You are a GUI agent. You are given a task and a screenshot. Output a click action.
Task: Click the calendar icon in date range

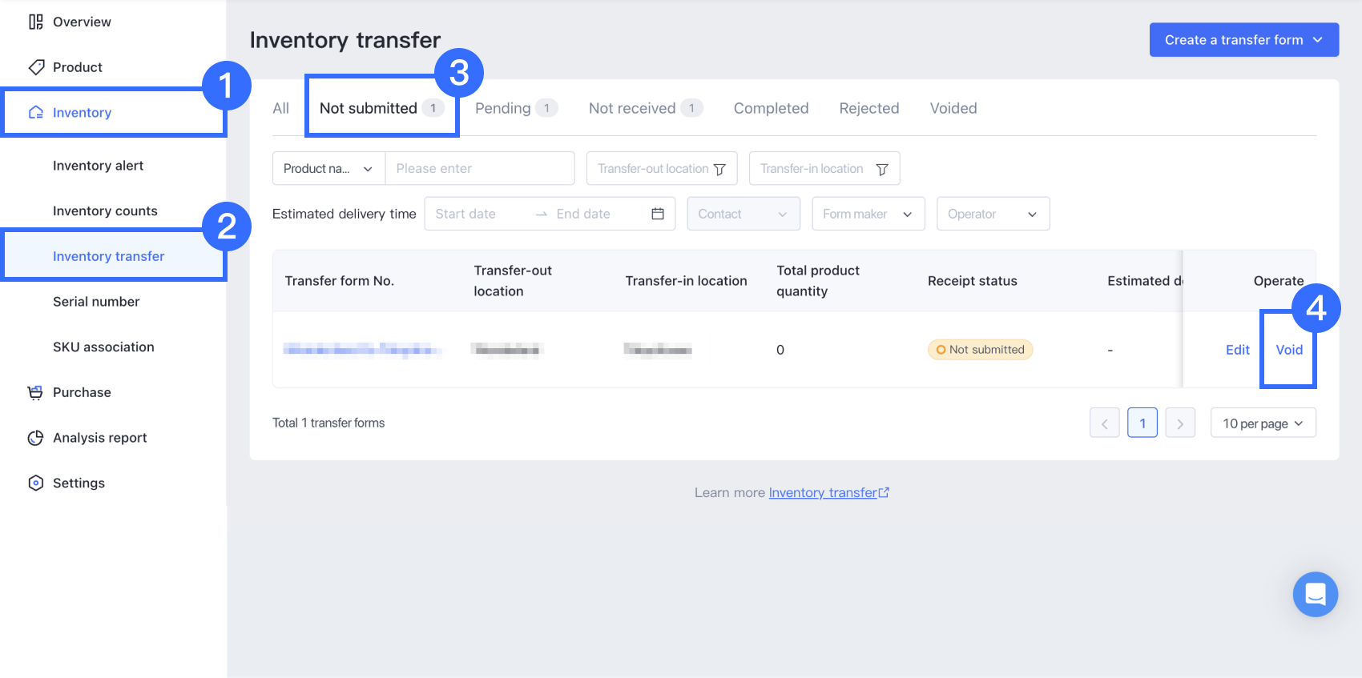coord(658,214)
